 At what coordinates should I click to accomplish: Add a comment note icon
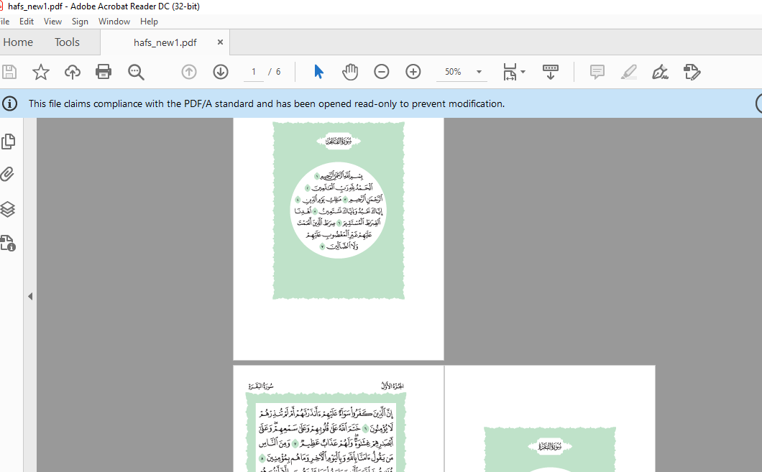597,72
